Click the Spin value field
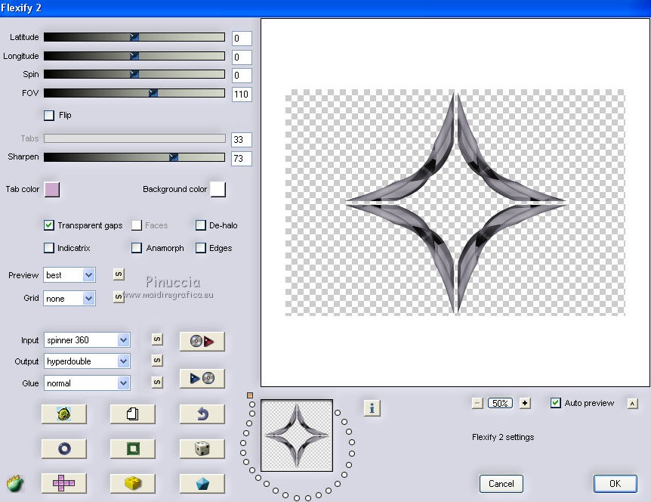Viewport: 651px width, 502px height. [x=242, y=75]
